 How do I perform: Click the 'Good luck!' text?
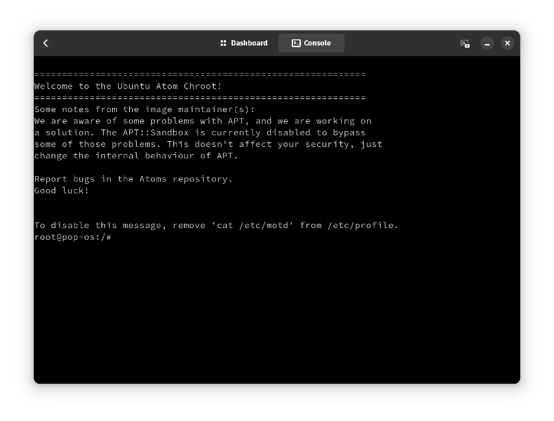tap(61, 190)
